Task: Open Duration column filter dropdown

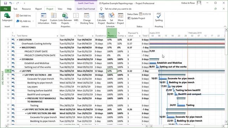Action: (x=105, y=36)
